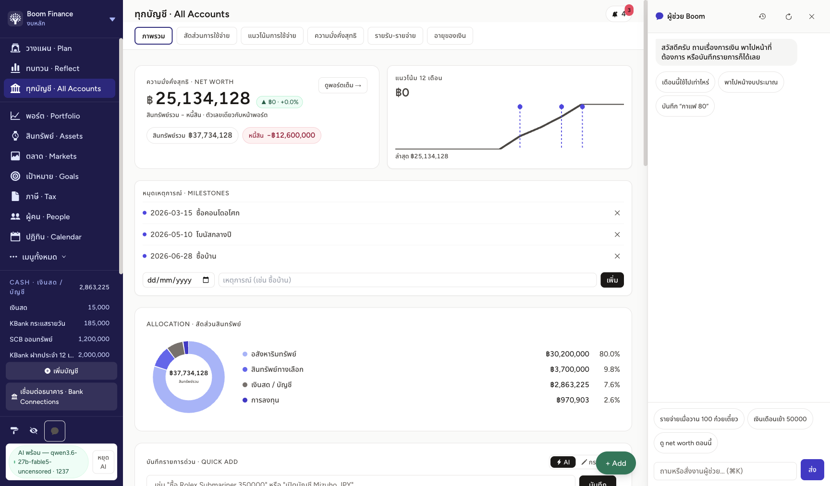Switch to สัดส่วนการใช้จ่าย tab
The height and width of the screenshot is (486, 830).
click(207, 36)
